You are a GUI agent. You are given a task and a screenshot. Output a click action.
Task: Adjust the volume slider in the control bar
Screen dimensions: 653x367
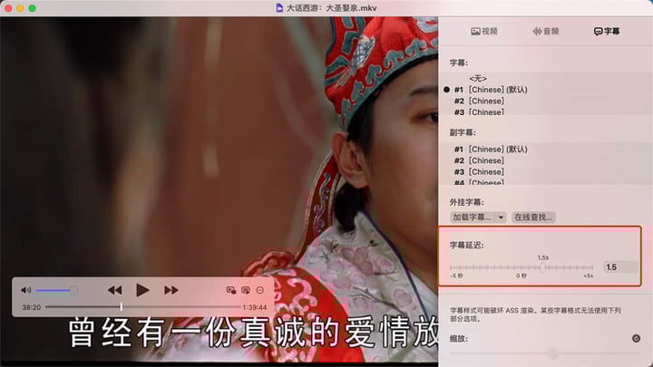coord(56,291)
